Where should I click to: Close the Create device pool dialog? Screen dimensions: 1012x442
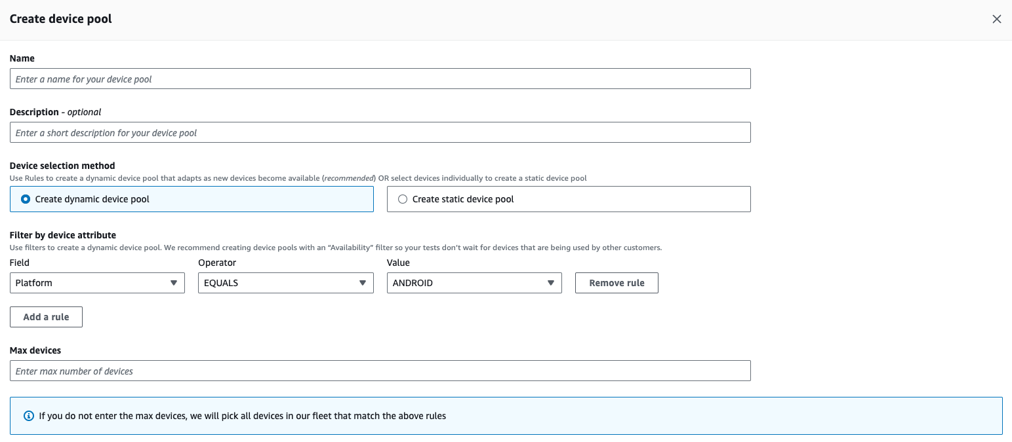(x=997, y=19)
